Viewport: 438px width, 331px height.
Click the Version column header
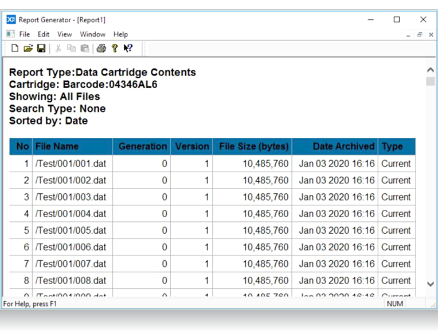point(191,146)
